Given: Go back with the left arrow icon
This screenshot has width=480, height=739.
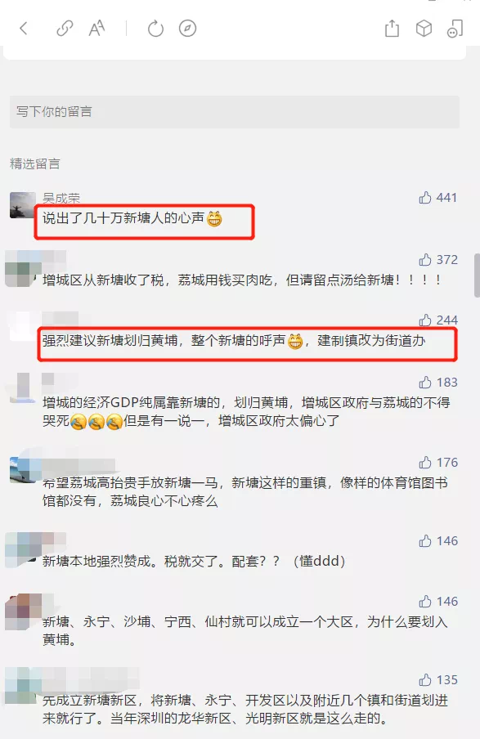Looking at the screenshot, I should 24,29.
